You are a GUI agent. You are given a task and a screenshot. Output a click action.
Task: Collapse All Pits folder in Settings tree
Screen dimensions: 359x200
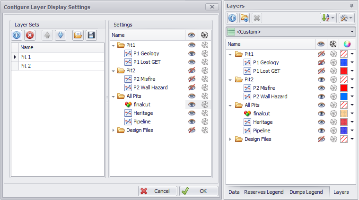113,96
